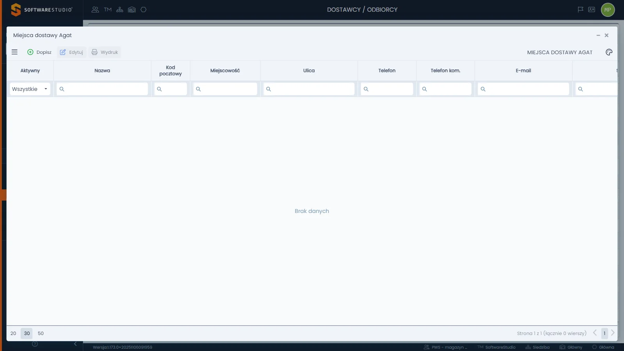Click the Miejscowość search filter field

tap(225, 89)
